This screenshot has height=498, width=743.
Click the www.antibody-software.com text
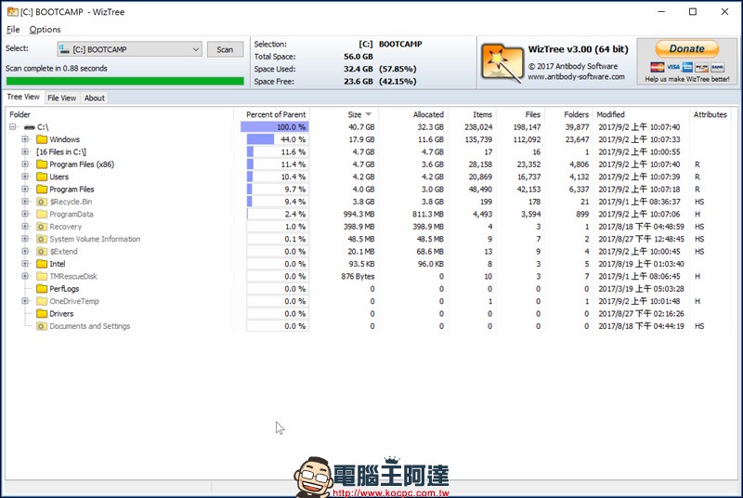576,77
